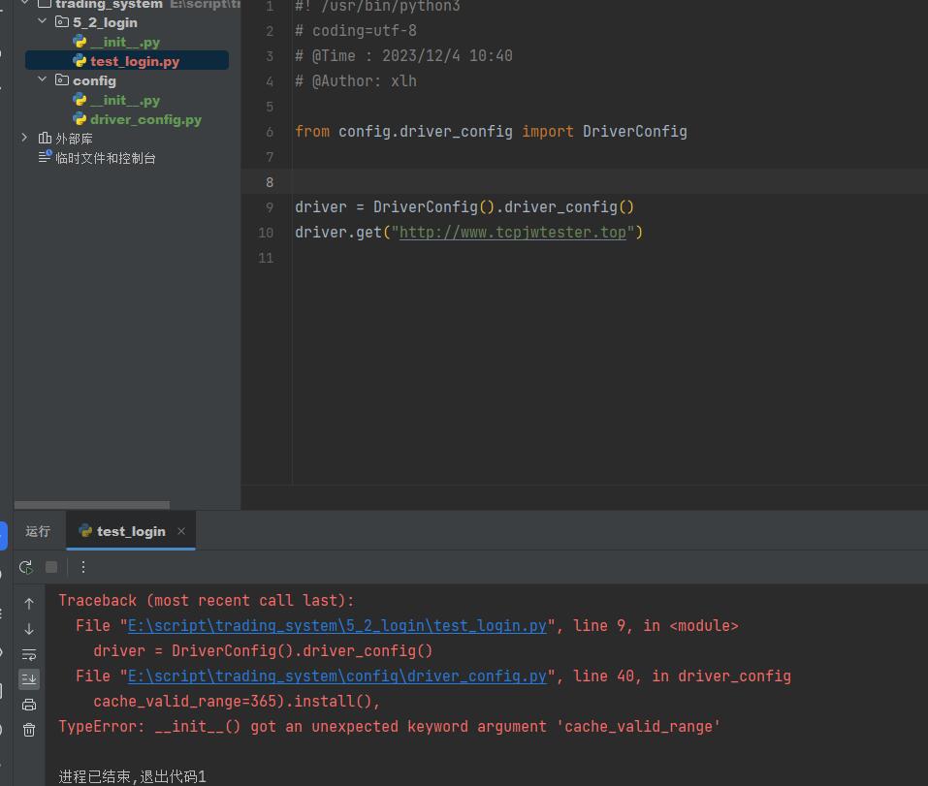Image resolution: width=928 pixels, height=786 pixels.
Task: Click the project panel horizontal scrollbar
Action: point(92,505)
